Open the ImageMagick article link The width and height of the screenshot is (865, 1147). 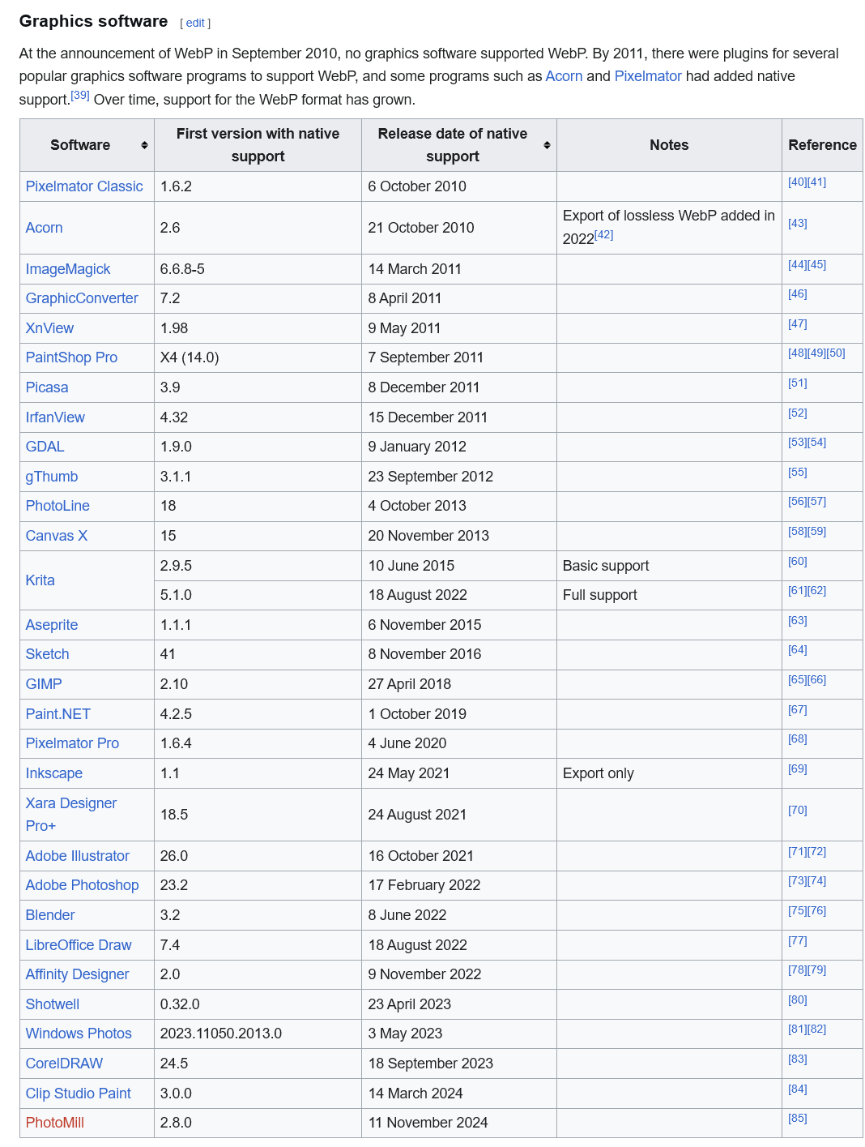tap(68, 269)
